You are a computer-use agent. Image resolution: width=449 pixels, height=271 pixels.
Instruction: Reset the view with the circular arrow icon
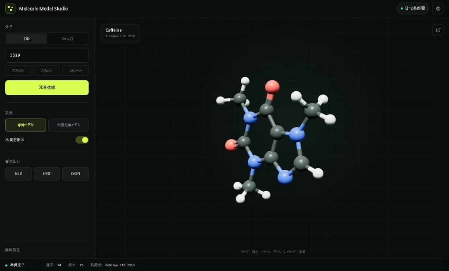tap(438, 30)
